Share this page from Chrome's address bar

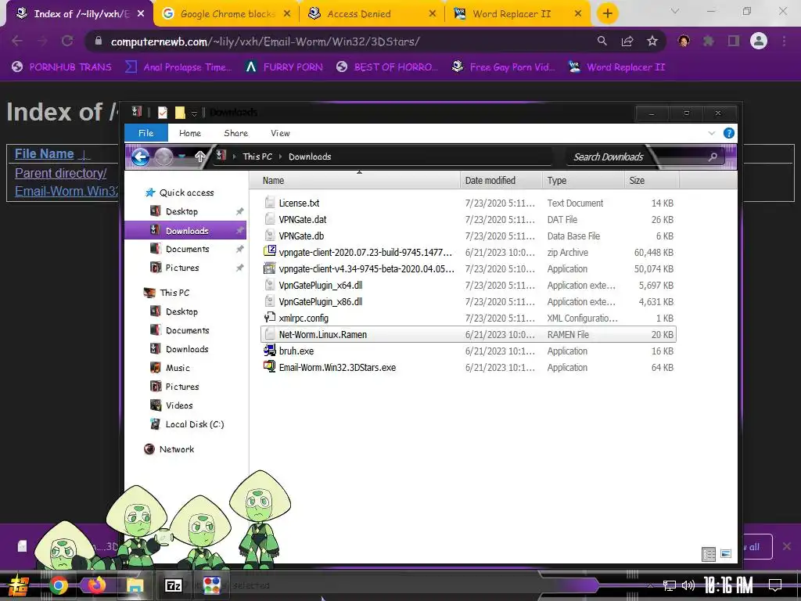click(627, 41)
